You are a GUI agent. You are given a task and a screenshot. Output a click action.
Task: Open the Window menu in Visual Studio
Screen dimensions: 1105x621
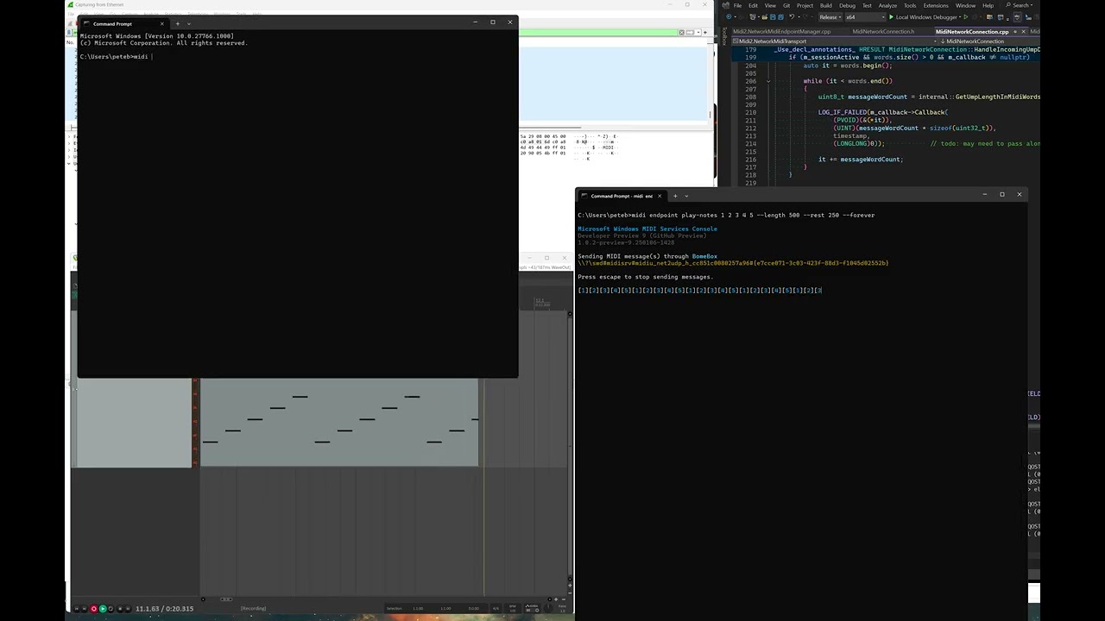click(x=966, y=5)
